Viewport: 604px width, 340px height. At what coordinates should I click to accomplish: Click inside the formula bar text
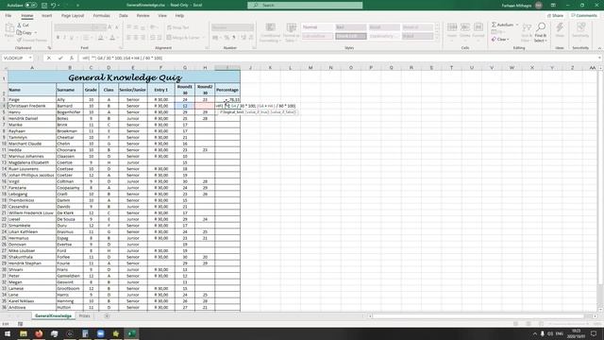coord(122,58)
